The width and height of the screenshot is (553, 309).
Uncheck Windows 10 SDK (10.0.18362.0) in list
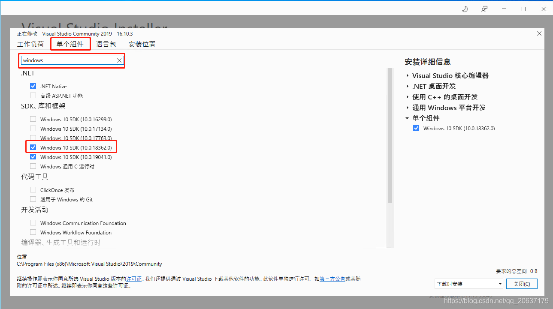point(33,147)
